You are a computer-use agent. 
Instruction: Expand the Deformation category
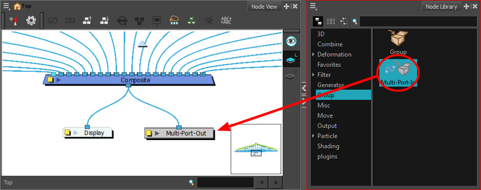point(313,55)
